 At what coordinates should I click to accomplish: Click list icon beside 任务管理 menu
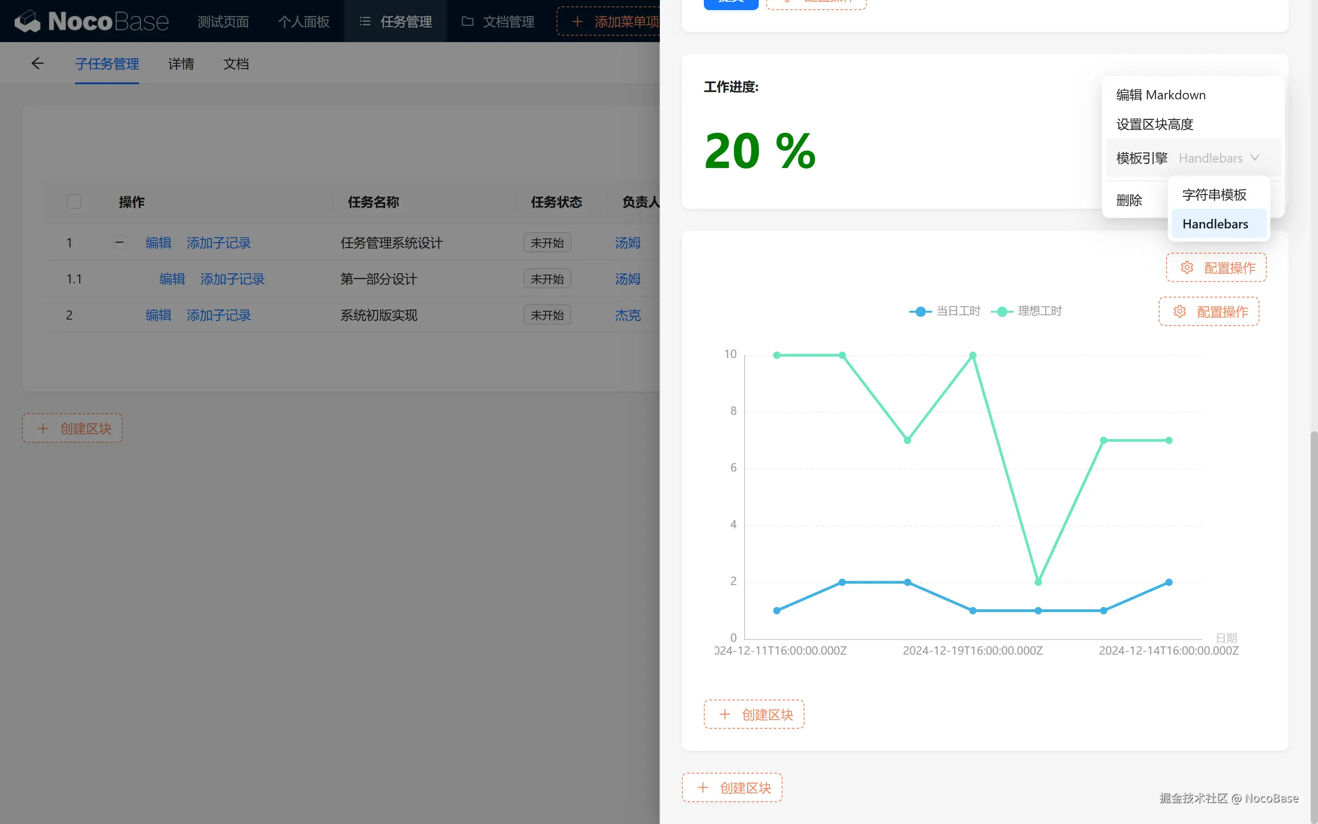click(x=365, y=21)
